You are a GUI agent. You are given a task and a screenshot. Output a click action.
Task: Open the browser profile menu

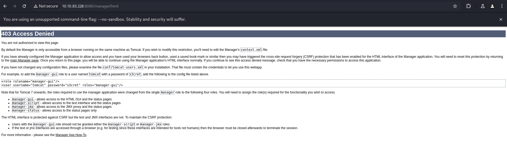[492, 6]
